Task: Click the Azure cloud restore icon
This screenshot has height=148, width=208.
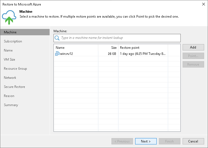Action: 9,17
